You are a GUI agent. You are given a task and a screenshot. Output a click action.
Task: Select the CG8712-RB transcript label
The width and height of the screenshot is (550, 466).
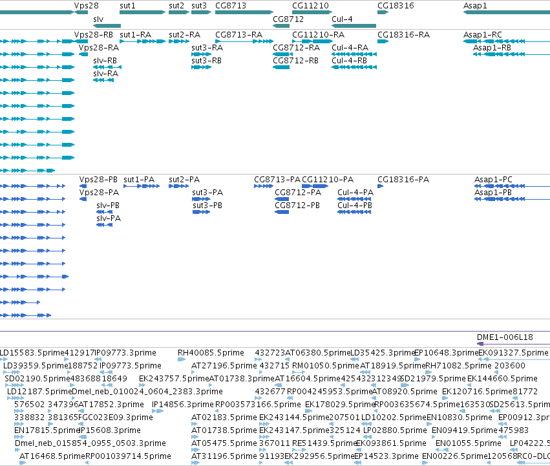(x=296, y=61)
